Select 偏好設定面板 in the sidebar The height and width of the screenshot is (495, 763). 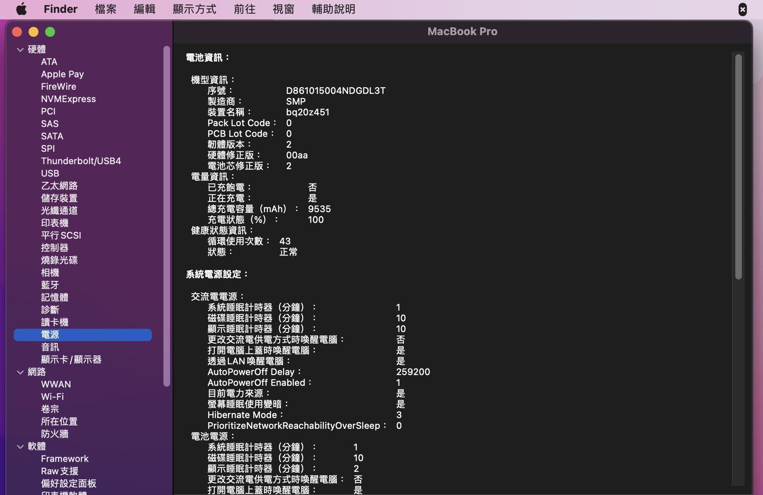69,483
